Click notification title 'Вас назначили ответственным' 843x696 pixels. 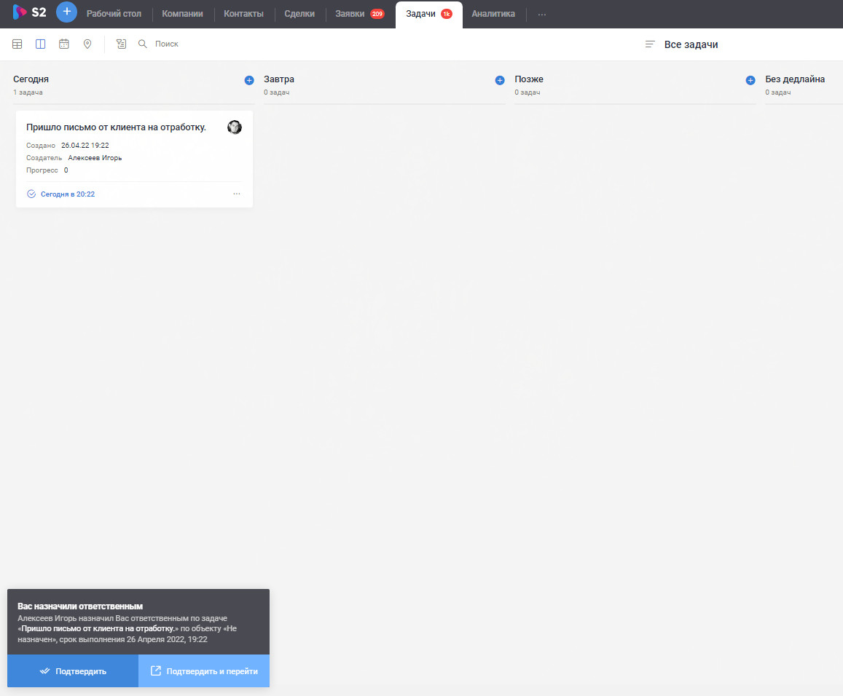click(80, 606)
